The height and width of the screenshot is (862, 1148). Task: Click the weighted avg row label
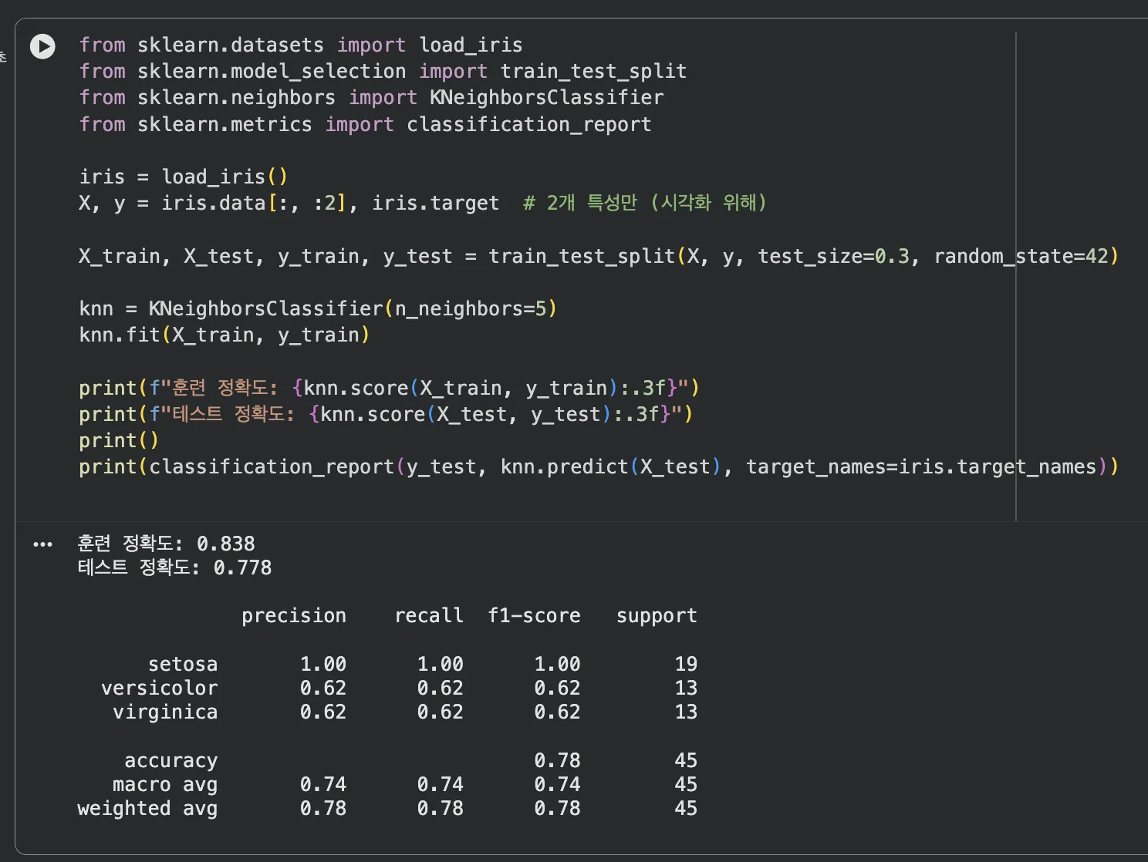[147, 808]
